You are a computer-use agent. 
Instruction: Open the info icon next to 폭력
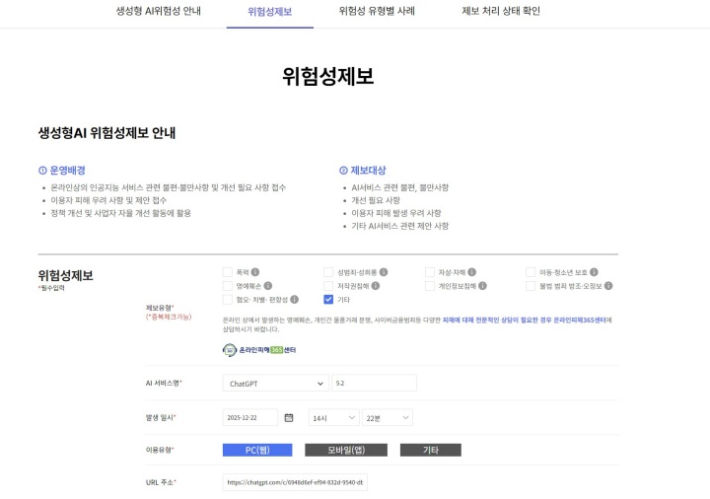point(255,272)
